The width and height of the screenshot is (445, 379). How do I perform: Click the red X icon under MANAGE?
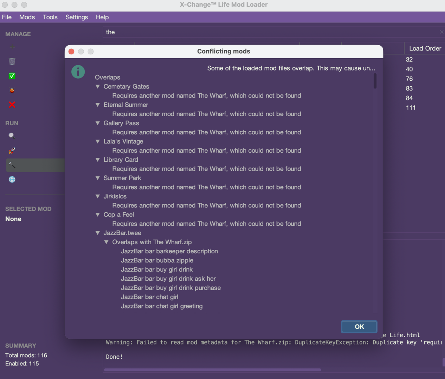click(x=12, y=105)
